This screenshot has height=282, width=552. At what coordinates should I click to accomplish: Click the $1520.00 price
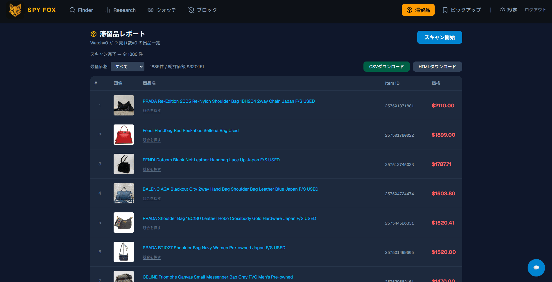click(x=444, y=252)
